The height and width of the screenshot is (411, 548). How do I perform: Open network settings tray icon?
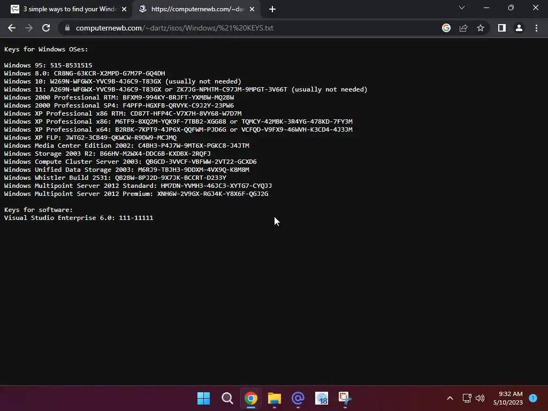467,398
